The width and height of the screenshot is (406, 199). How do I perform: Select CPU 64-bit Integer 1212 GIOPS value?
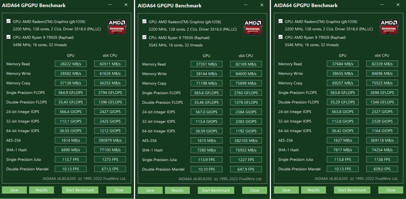[x=110, y=131]
